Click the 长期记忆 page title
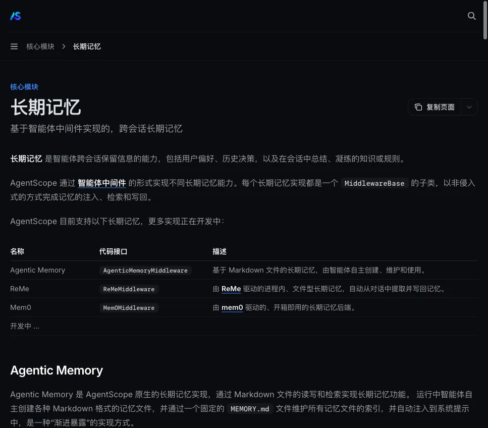This screenshot has width=488, height=428. pyautogui.click(x=46, y=108)
